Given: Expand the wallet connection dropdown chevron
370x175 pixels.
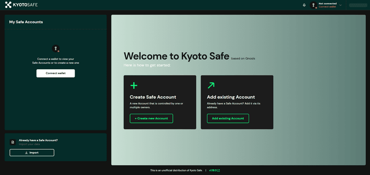Looking at the screenshot, I should pyautogui.click(x=340, y=5).
